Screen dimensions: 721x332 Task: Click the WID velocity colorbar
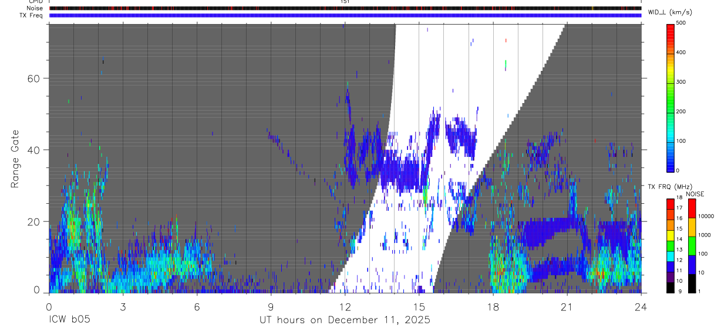point(671,97)
